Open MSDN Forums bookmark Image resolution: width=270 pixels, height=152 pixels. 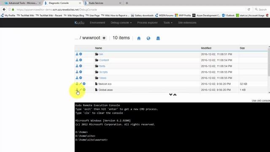point(164,15)
